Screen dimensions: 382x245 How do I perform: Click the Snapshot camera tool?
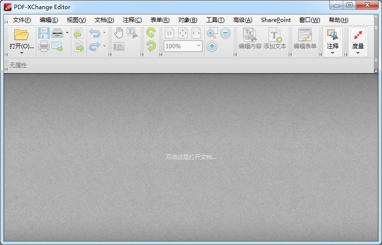pos(119,46)
